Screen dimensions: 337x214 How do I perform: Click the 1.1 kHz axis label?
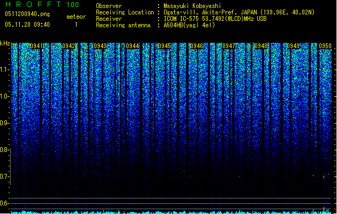[x=5, y=70]
